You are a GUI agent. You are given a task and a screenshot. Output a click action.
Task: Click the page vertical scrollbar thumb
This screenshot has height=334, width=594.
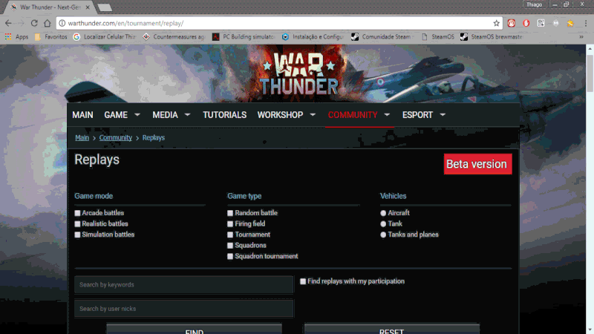[x=590, y=73]
